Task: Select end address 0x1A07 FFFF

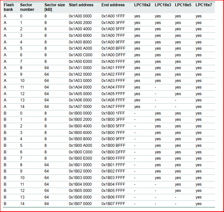Action: [113, 107]
